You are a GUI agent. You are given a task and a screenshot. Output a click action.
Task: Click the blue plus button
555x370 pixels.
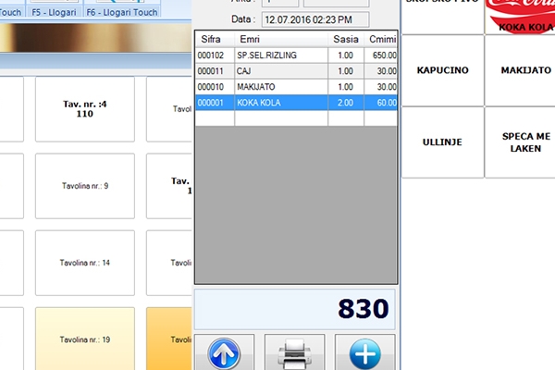364,352
